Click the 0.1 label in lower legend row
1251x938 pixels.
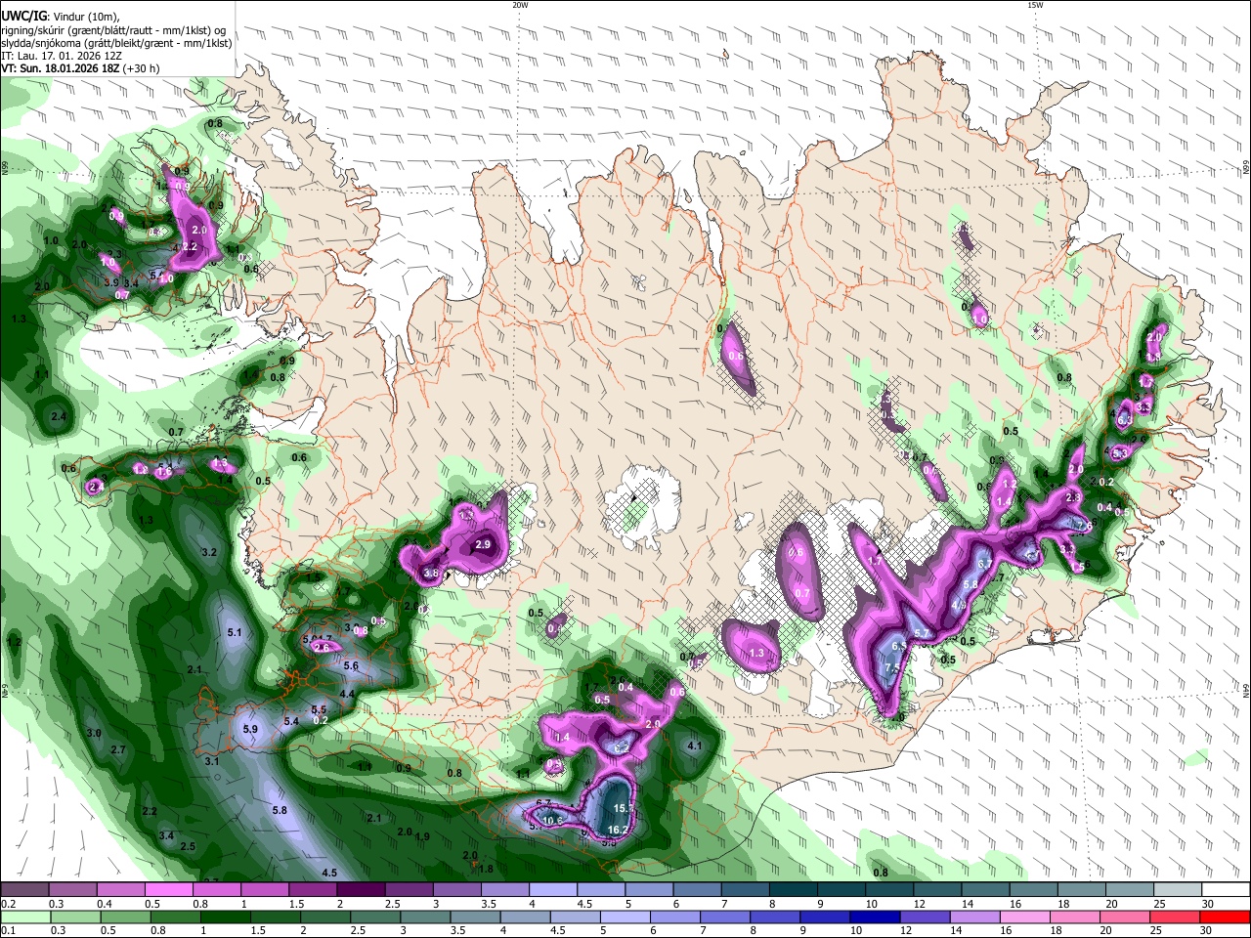pos(8,930)
